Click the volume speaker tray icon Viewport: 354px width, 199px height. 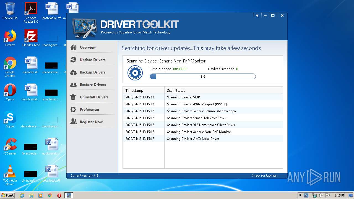click(321, 195)
